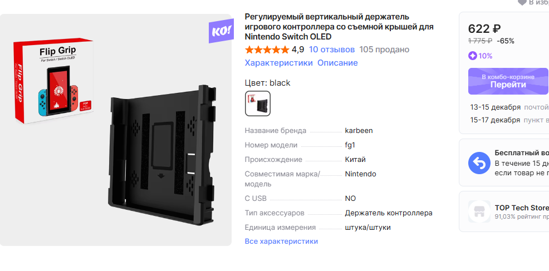Screen dimensions: 549x271
Task: Jump to Характеристики section
Action: (x=279, y=63)
